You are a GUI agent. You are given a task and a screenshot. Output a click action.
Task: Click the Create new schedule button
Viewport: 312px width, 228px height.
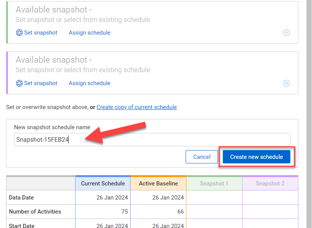[x=257, y=157]
